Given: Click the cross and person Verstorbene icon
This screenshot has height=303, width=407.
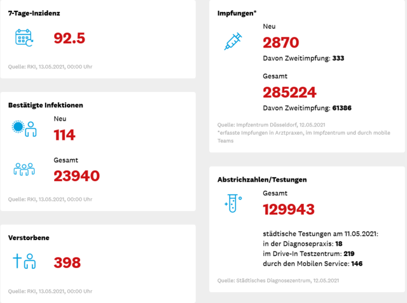Looking at the screenshot, I should click(x=24, y=261).
